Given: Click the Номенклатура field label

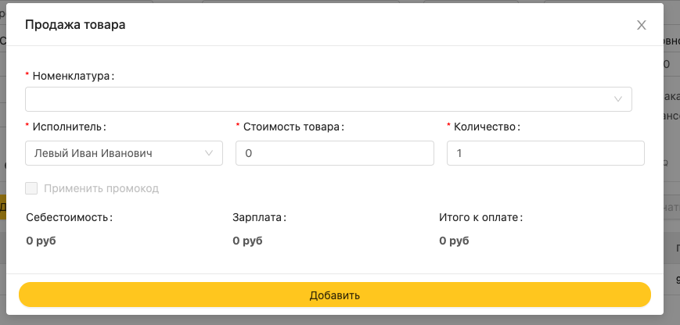Looking at the screenshot, I should tap(73, 76).
